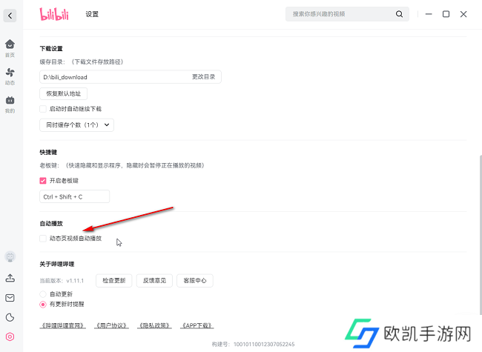Open the upload icon in sidebar
The image size is (482, 352).
10,278
